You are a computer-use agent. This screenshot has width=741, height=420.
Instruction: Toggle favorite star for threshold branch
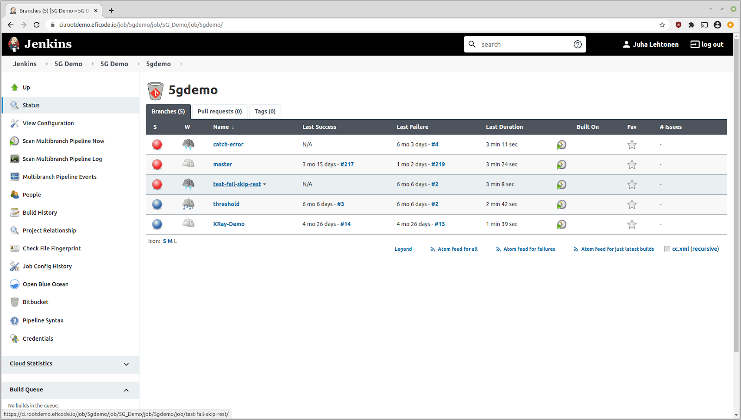tap(632, 204)
